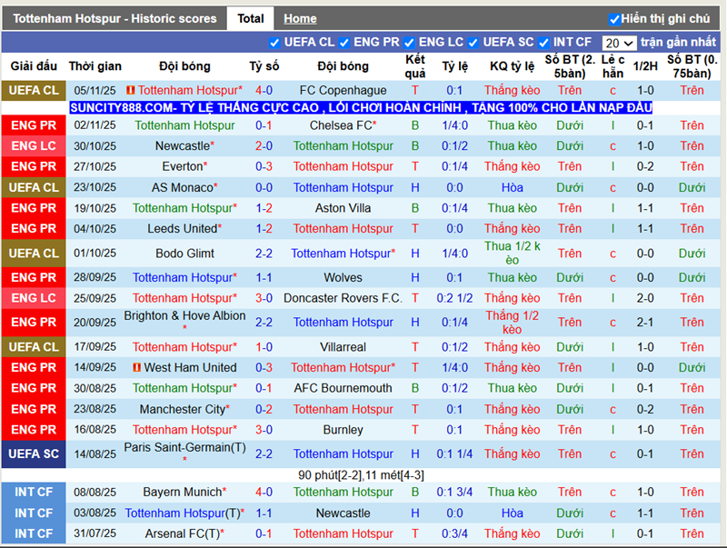The height and width of the screenshot is (548, 727).
Task: Select the KQ tỷ lệ column header
Action: click(512, 66)
